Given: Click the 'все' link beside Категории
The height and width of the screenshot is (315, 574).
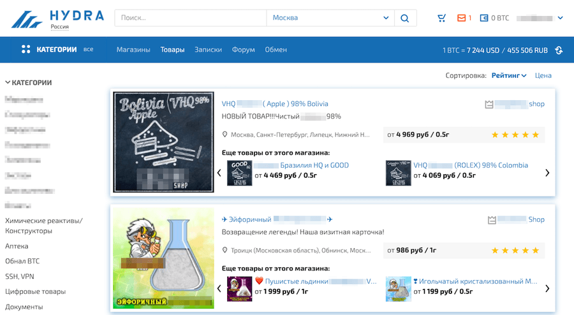Looking at the screenshot, I should [88, 49].
